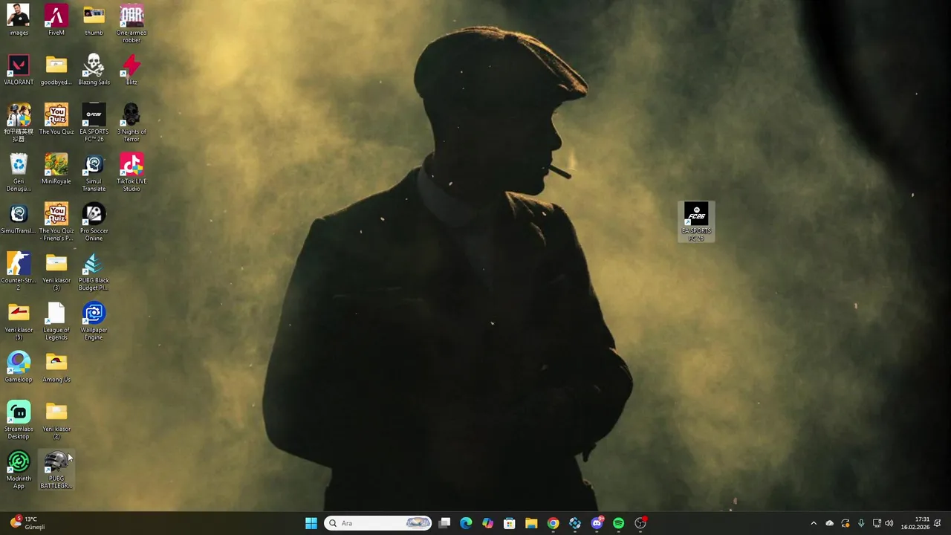This screenshot has width=951, height=535.
Task: Select the Modrinth App shortcut
Action: [x=19, y=470]
